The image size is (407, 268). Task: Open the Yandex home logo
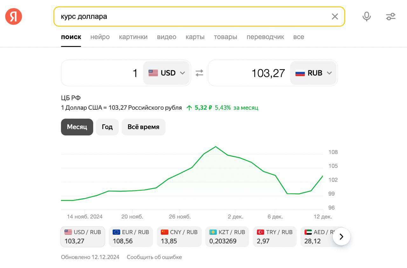point(14,16)
